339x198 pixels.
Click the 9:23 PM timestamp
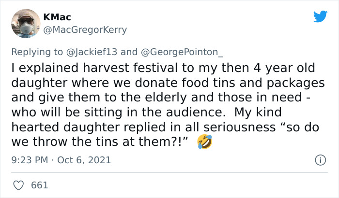pos(30,160)
